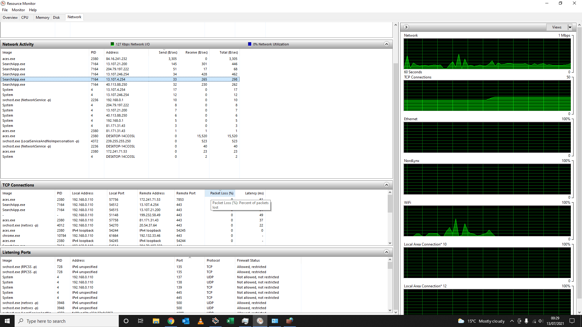Screen dimensions: 582x327
Task: Open the volume tray icon
Action: [x=541, y=321]
